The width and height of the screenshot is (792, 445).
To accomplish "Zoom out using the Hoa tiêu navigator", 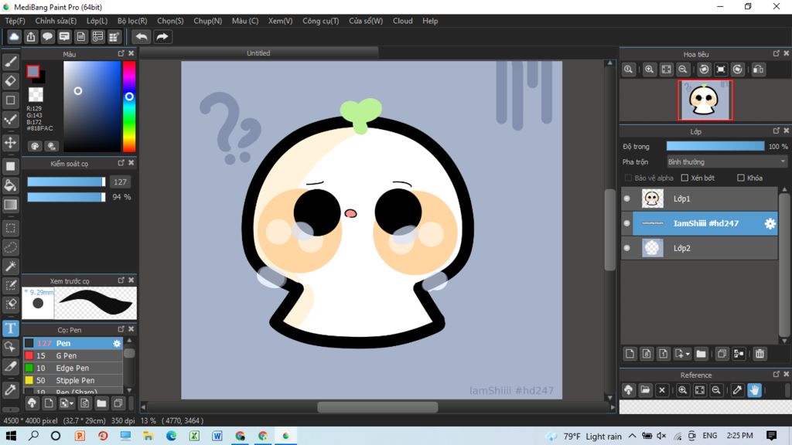I will pyautogui.click(x=683, y=70).
